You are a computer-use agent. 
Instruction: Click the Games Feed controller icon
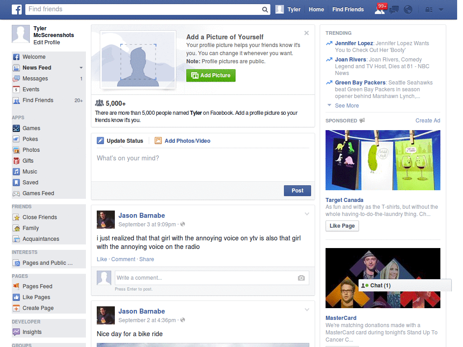[x=16, y=193]
